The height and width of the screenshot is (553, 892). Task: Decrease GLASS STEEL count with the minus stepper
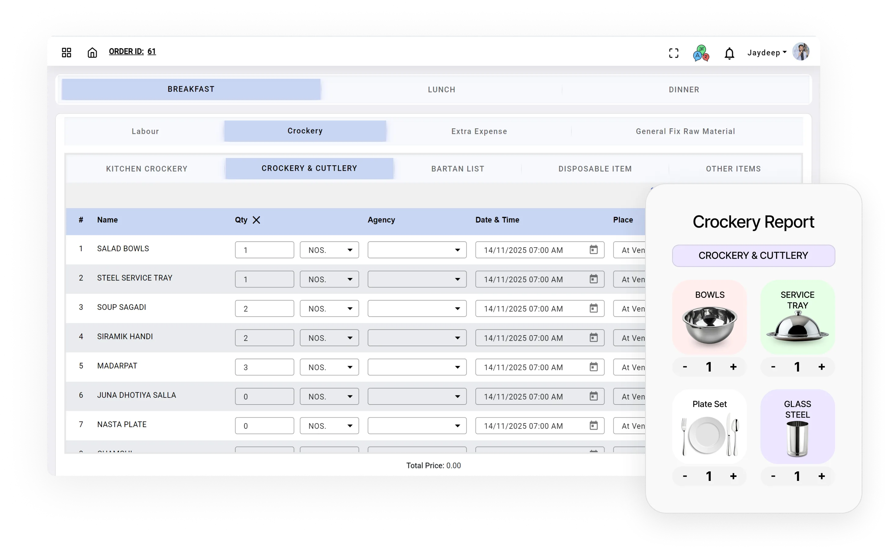point(773,476)
